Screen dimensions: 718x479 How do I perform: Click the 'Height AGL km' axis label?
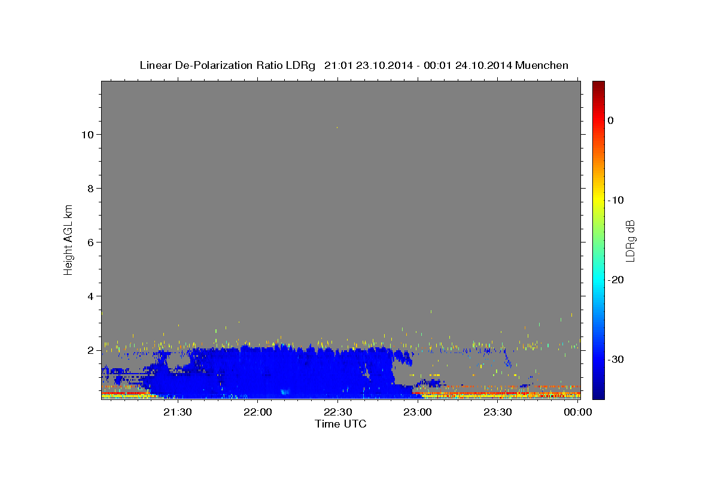click(x=68, y=239)
